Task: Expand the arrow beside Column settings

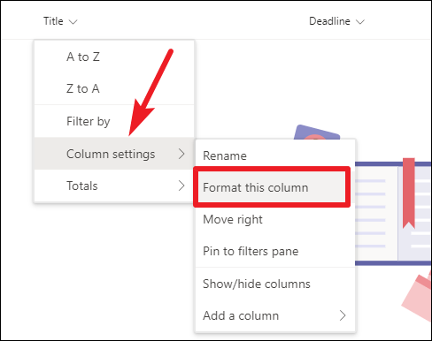Action: (x=181, y=154)
